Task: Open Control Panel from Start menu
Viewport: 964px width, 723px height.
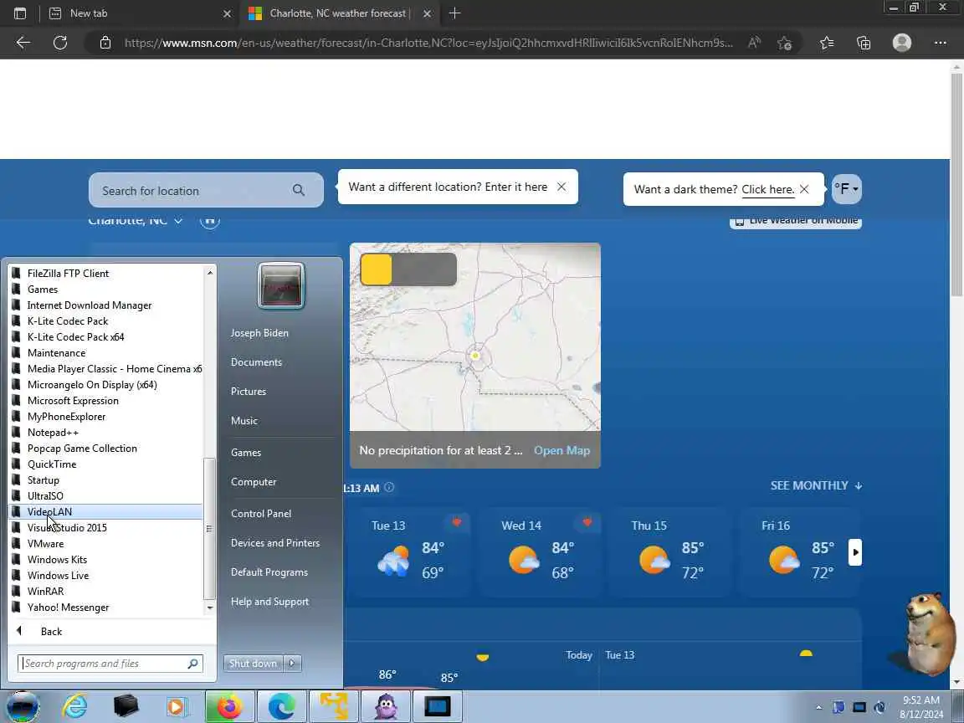Action: point(261,513)
